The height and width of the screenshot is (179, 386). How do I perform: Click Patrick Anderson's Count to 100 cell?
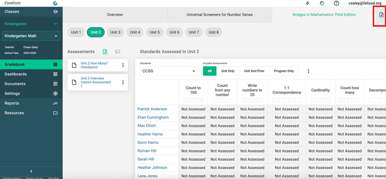click(193, 109)
